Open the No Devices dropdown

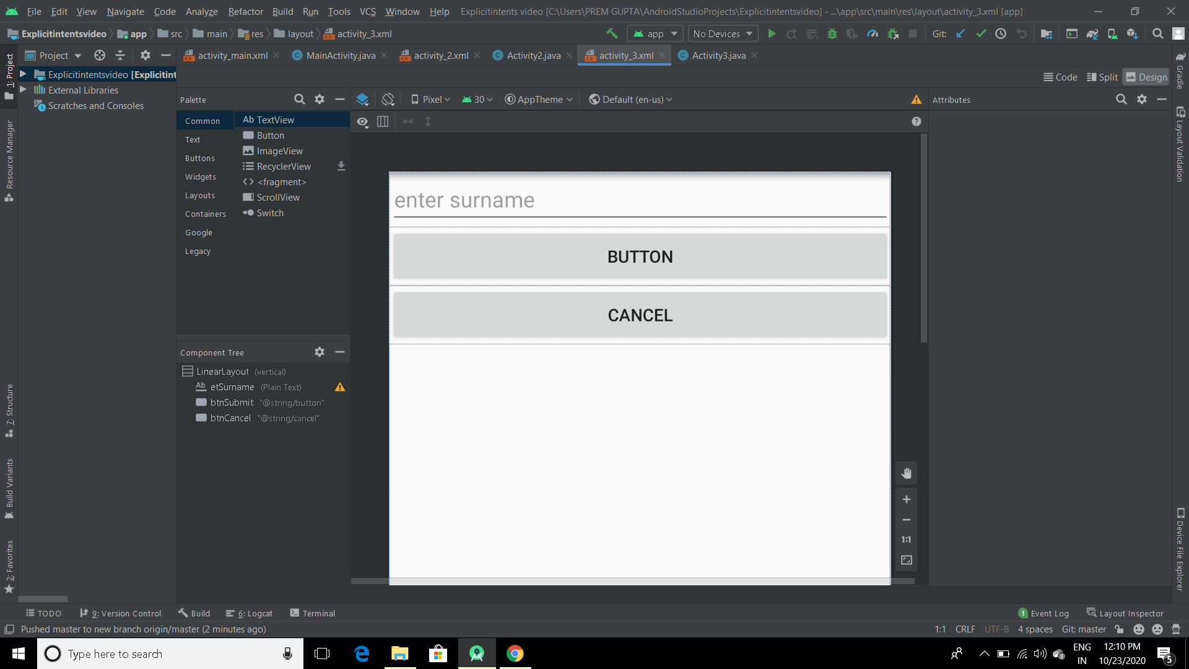pos(722,33)
